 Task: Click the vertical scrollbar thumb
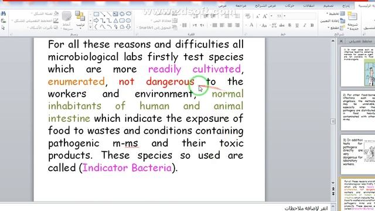[x=333, y=121]
